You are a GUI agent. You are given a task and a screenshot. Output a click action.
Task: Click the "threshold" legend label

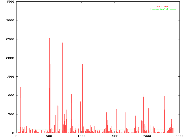(159, 9)
